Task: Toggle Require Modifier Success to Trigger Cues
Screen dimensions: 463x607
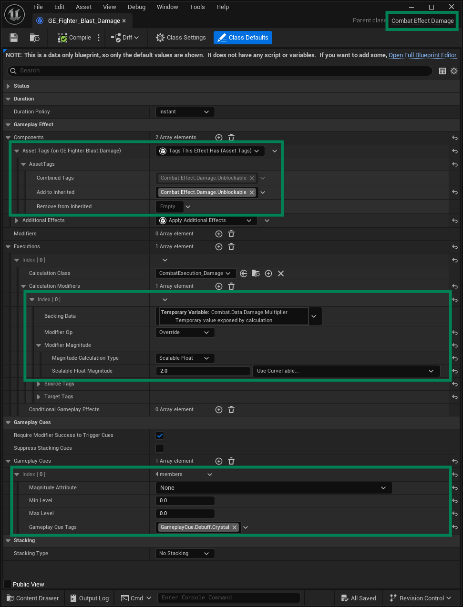Action: [x=160, y=435]
